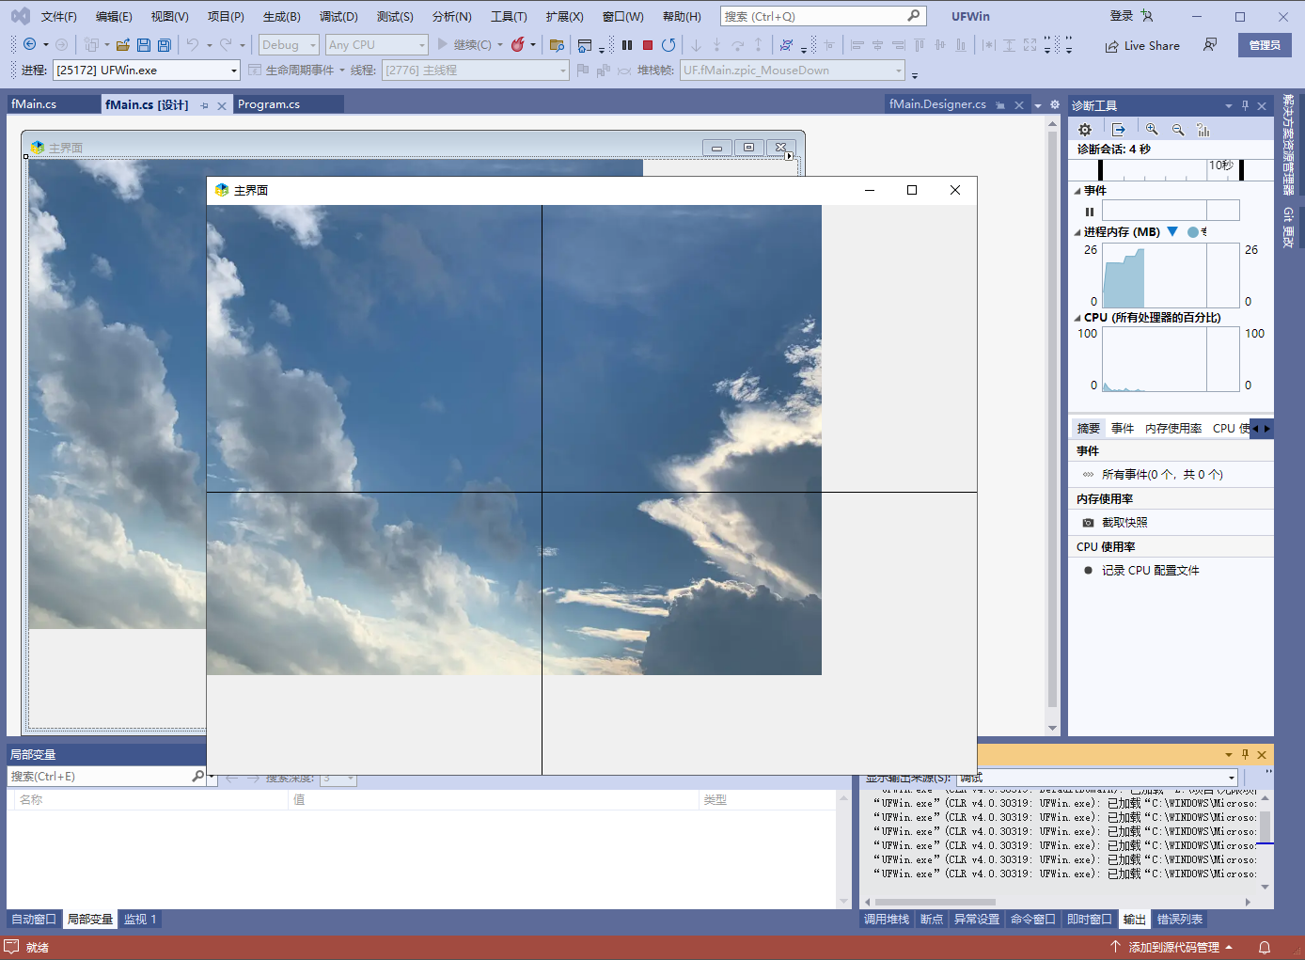Collapse the 事件 section in diagnostics
This screenshot has width=1305, height=960.
click(x=1077, y=191)
